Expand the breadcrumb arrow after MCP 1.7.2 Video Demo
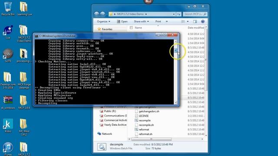This screenshot has height=156, width=278. (146, 14)
